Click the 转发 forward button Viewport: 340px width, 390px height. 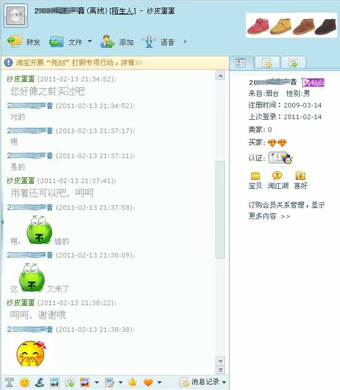pos(24,41)
